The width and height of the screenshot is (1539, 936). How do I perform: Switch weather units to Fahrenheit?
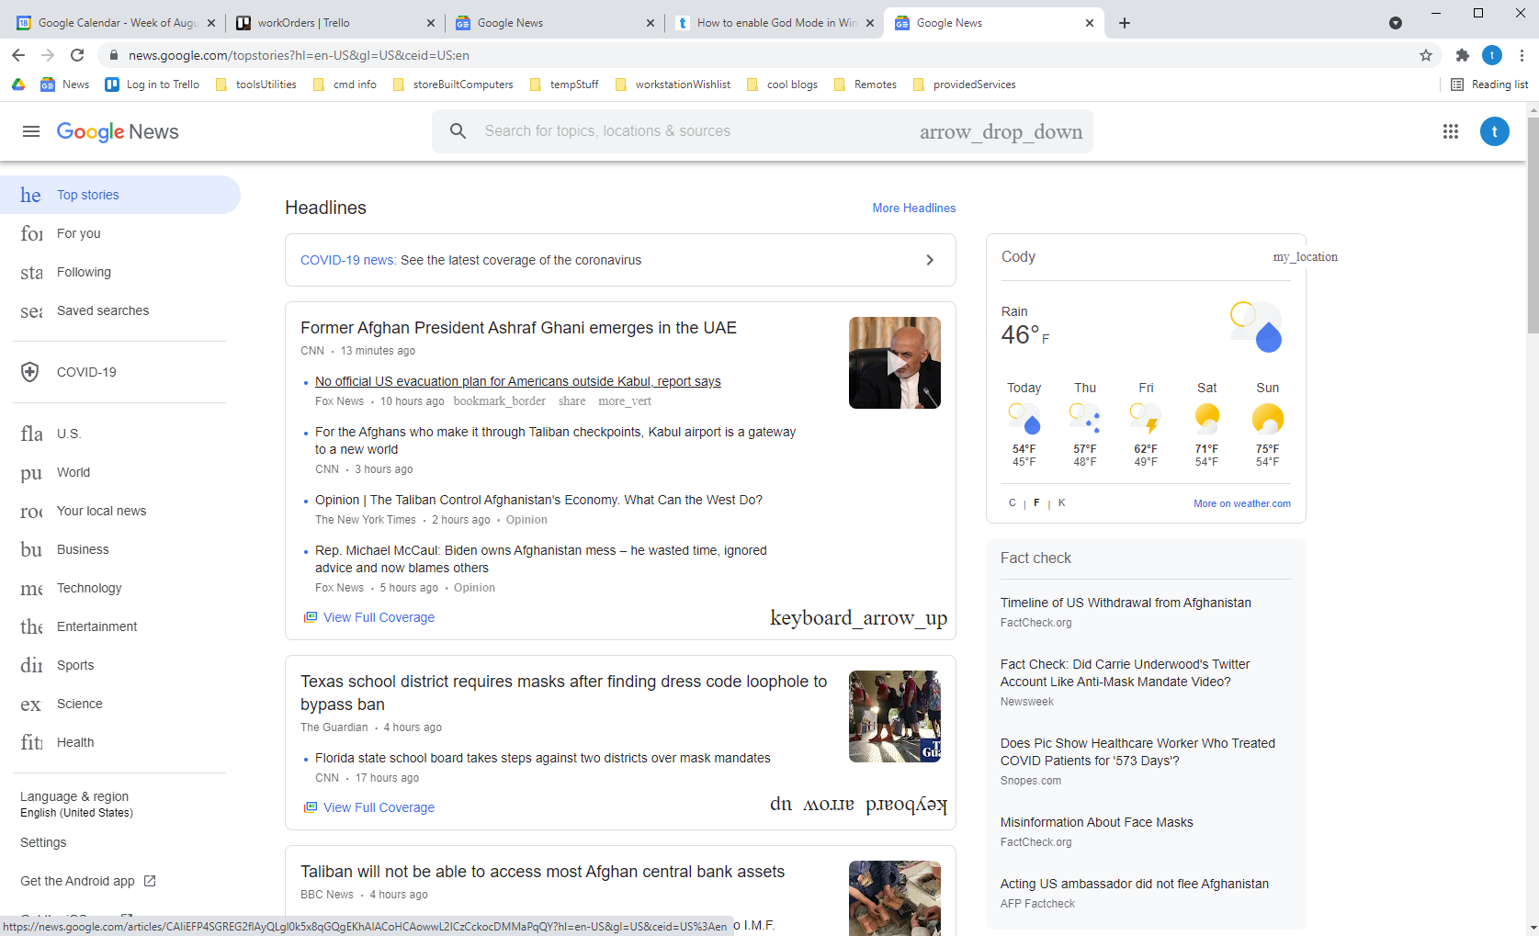(1036, 503)
